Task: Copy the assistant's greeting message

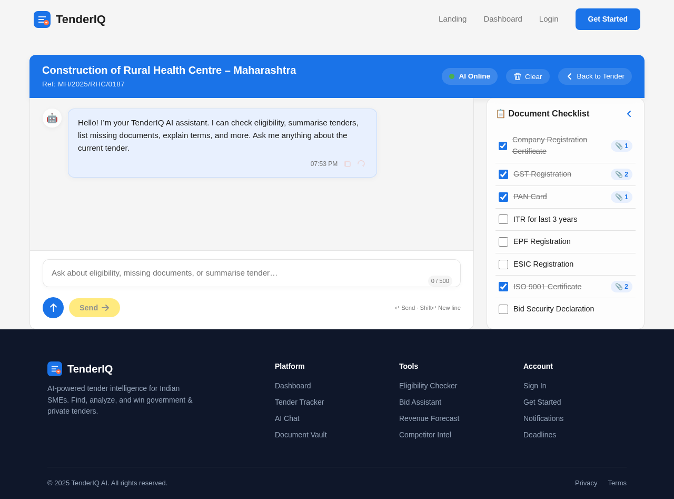Action: [x=348, y=164]
